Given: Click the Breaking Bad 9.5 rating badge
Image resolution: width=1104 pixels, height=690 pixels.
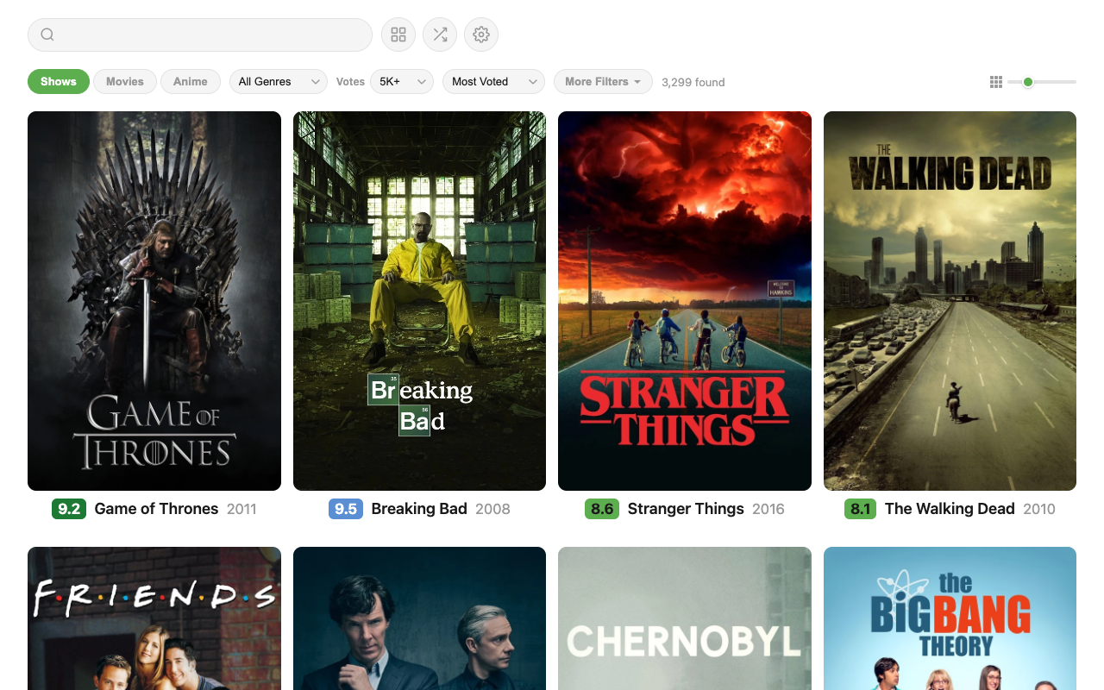Looking at the screenshot, I should pos(345,509).
